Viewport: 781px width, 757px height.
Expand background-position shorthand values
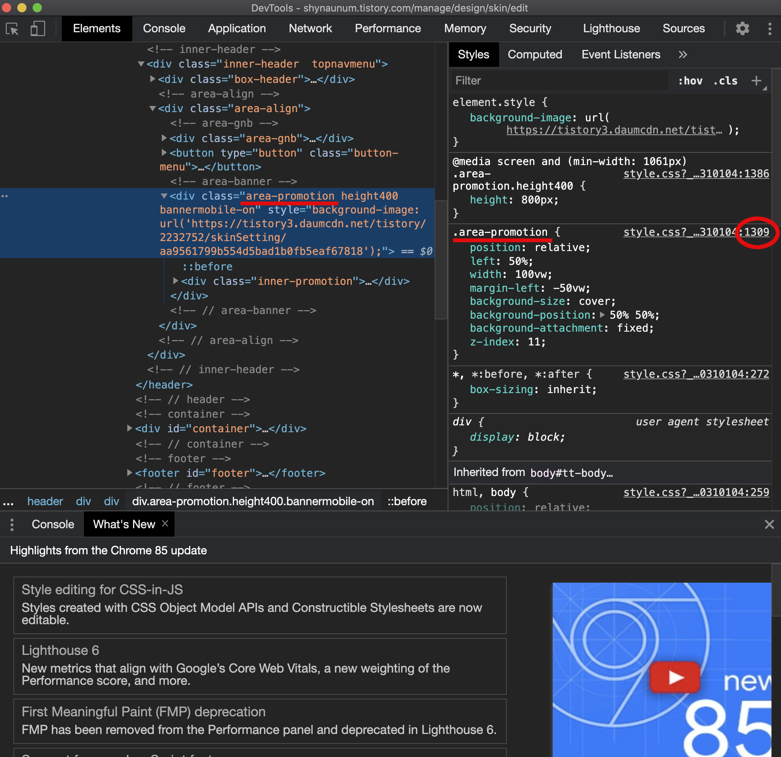[602, 315]
